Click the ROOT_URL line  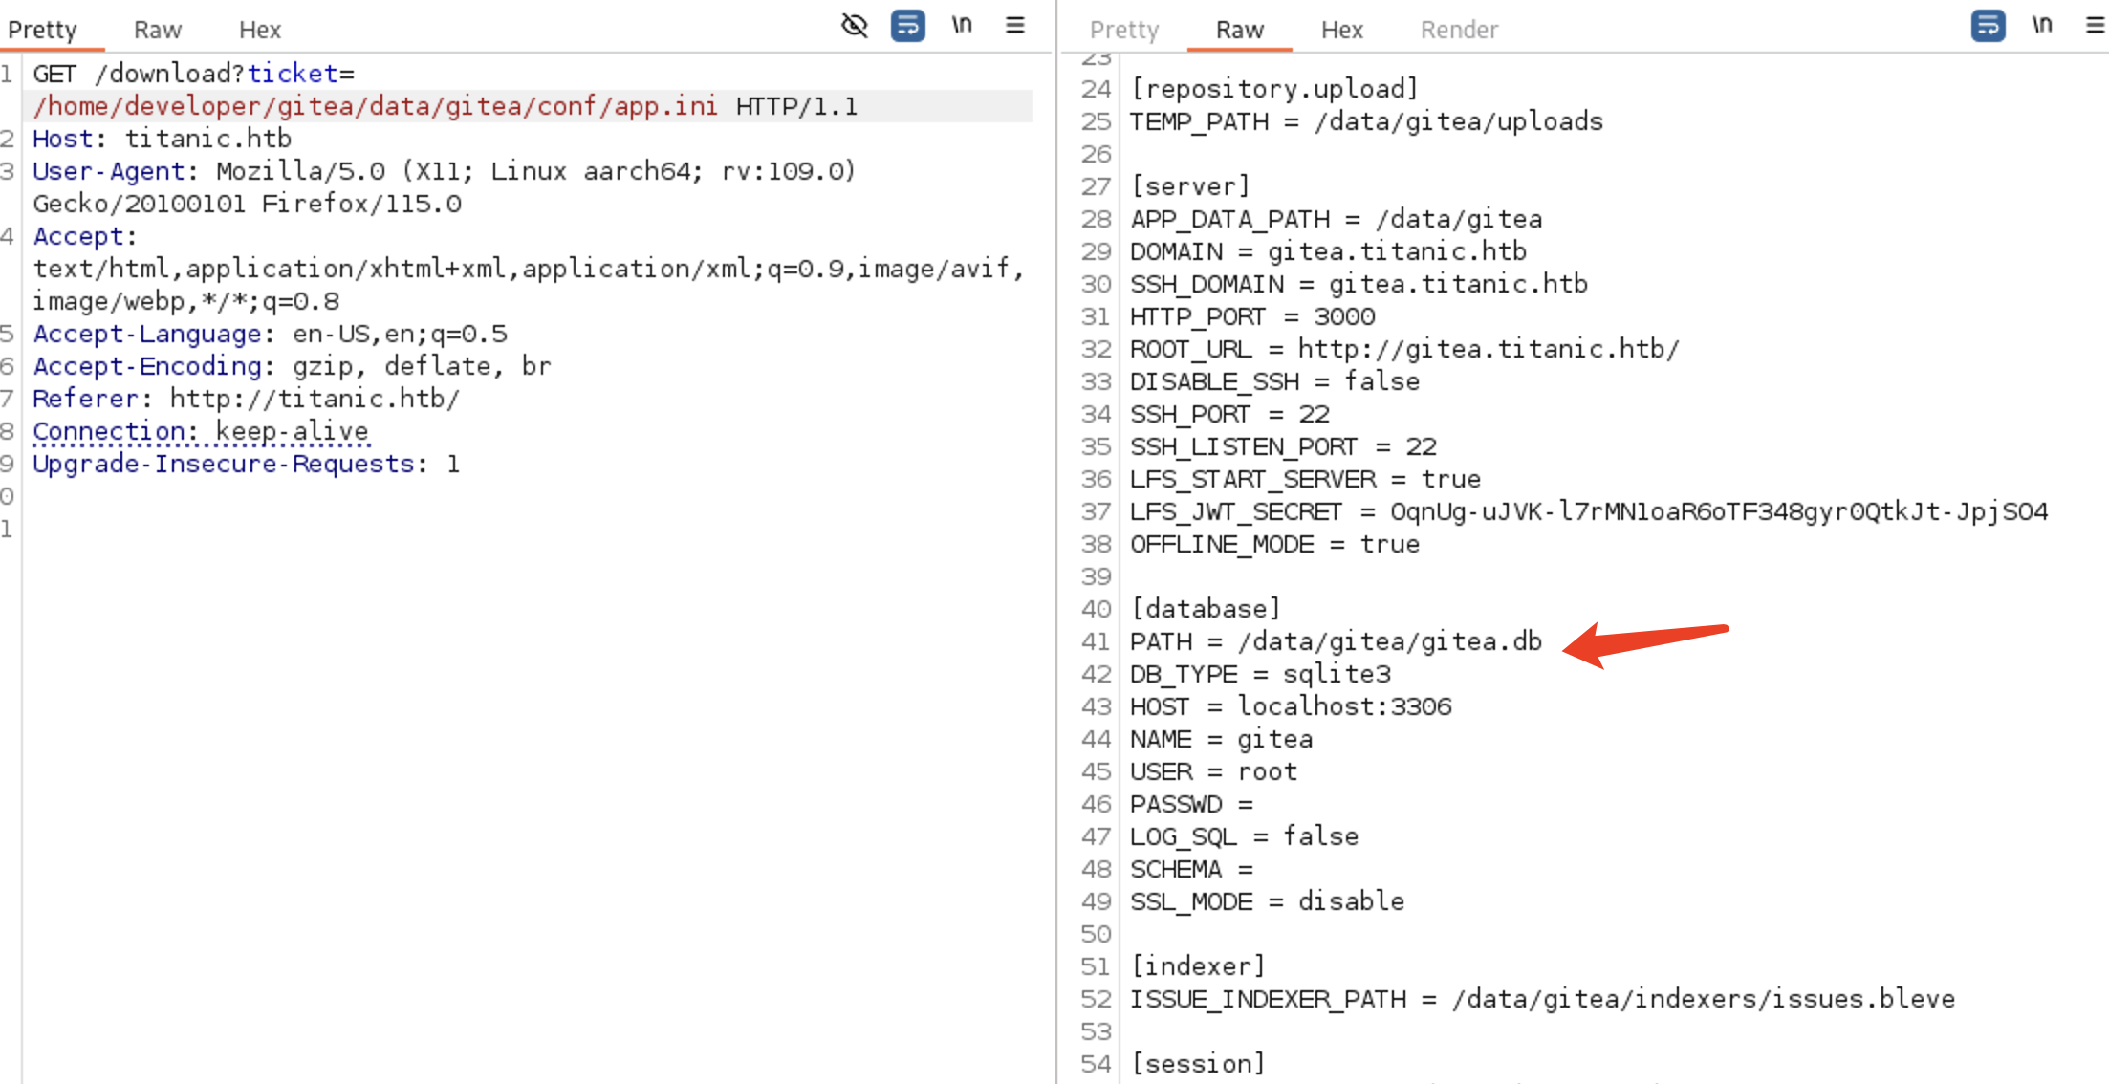[1404, 349]
